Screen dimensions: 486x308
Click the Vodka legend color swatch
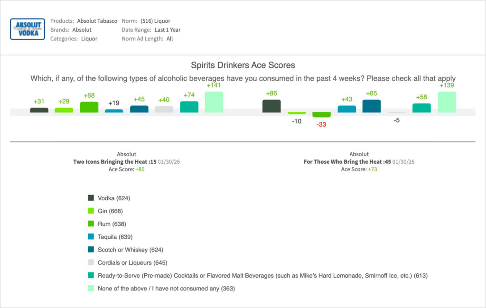click(x=91, y=198)
